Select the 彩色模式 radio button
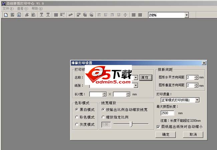The image size is (217, 150). (x=77, y=117)
